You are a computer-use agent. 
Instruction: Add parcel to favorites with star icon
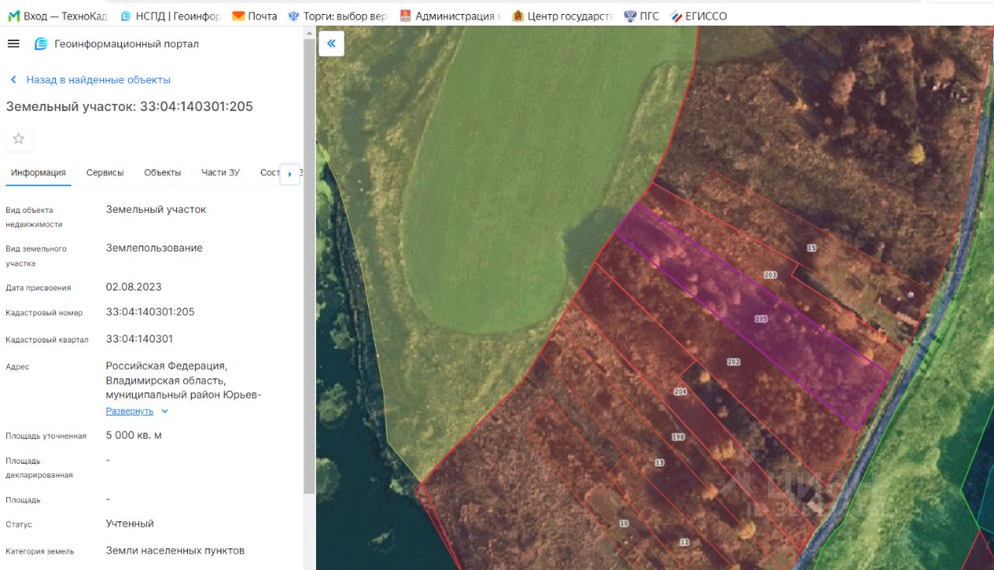[19, 138]
